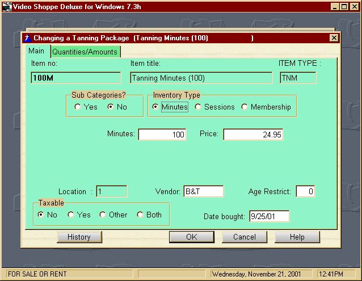The width and height of the screenshot is (362, 281).
Task: Focus the Date bought field
Action: [x=269, y=216]
